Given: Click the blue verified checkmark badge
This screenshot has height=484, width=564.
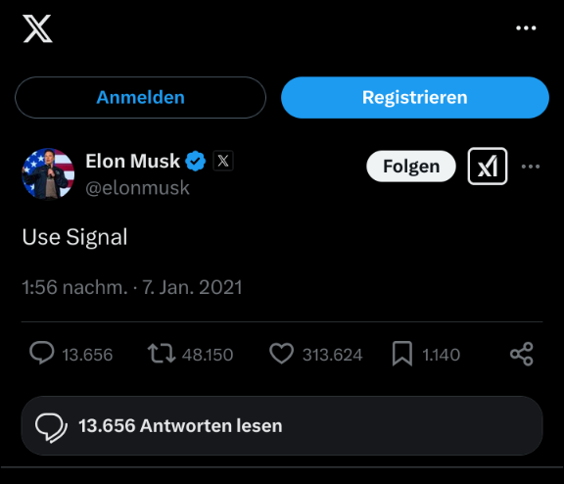Looking at the screenshot, I should click(x=195, y=161).
